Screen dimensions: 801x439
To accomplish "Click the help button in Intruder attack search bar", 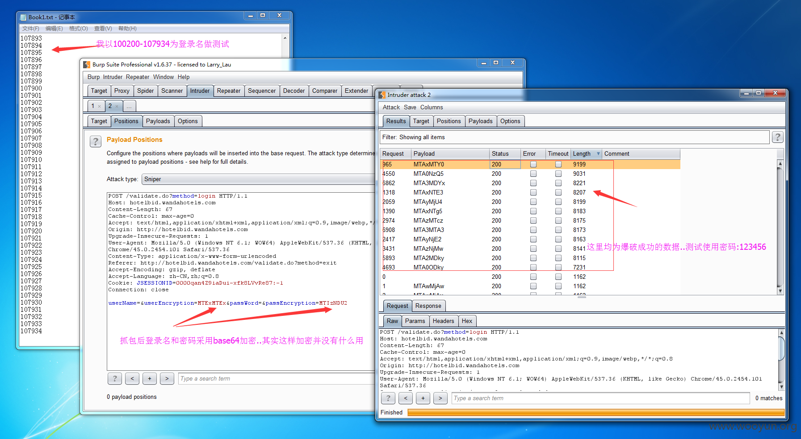I will pos(388,398).
